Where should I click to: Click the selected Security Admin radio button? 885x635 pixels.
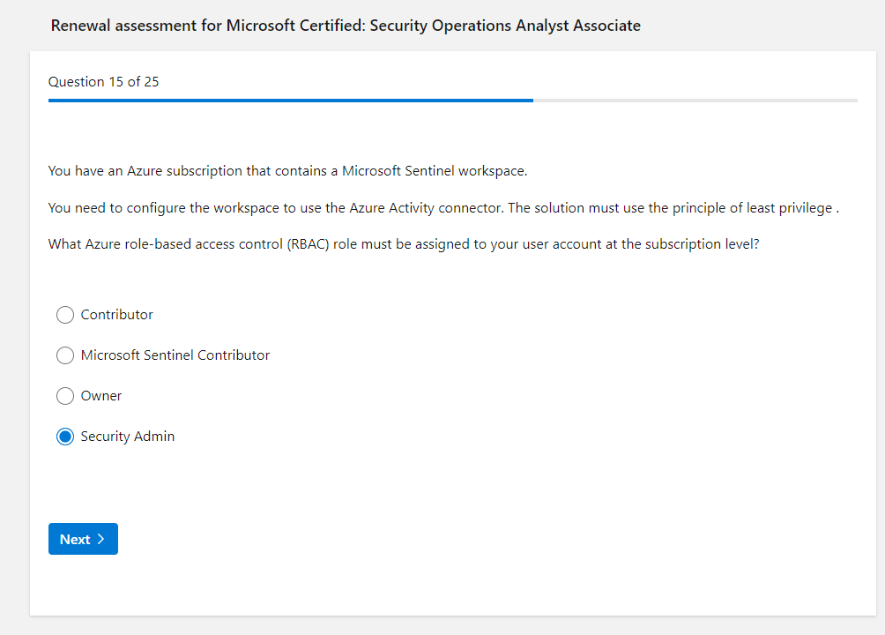click(x=65, y=437)
